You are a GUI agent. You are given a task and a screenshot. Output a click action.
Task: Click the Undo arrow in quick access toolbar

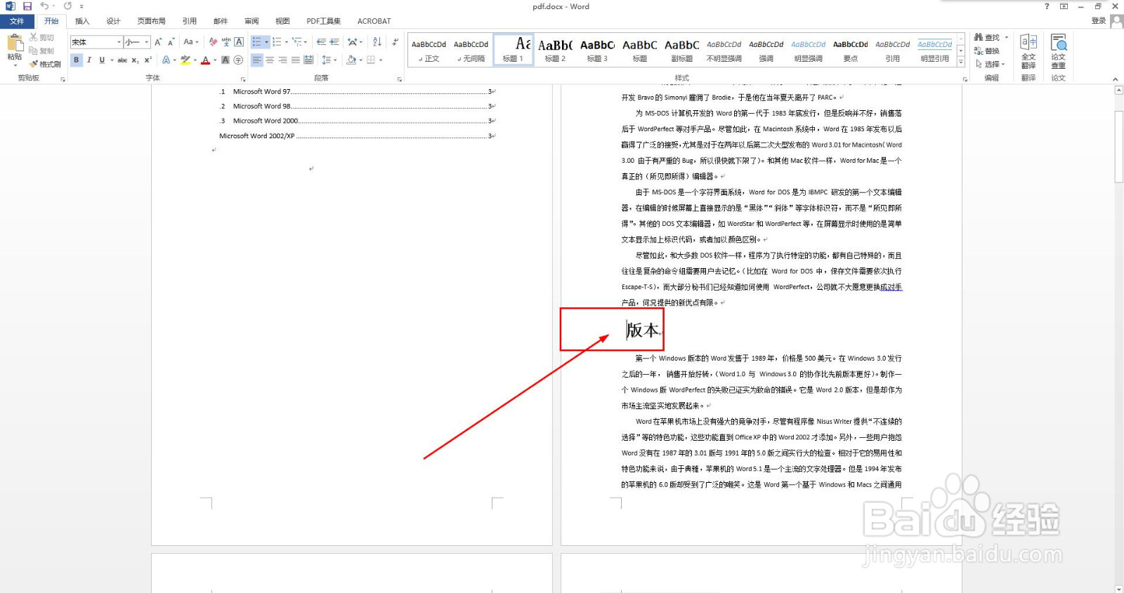[44, 6]
